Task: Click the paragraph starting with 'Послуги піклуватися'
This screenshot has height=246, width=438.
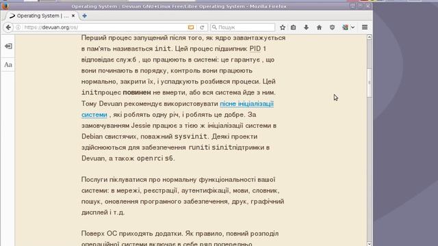Action: (x=183, y=196)
